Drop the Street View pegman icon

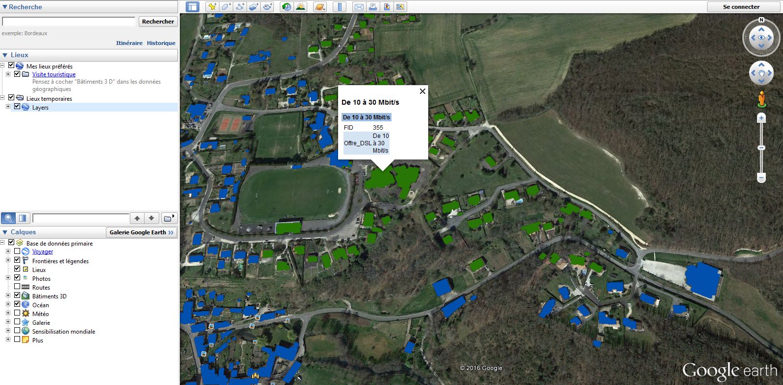click(x=761, y=99)
